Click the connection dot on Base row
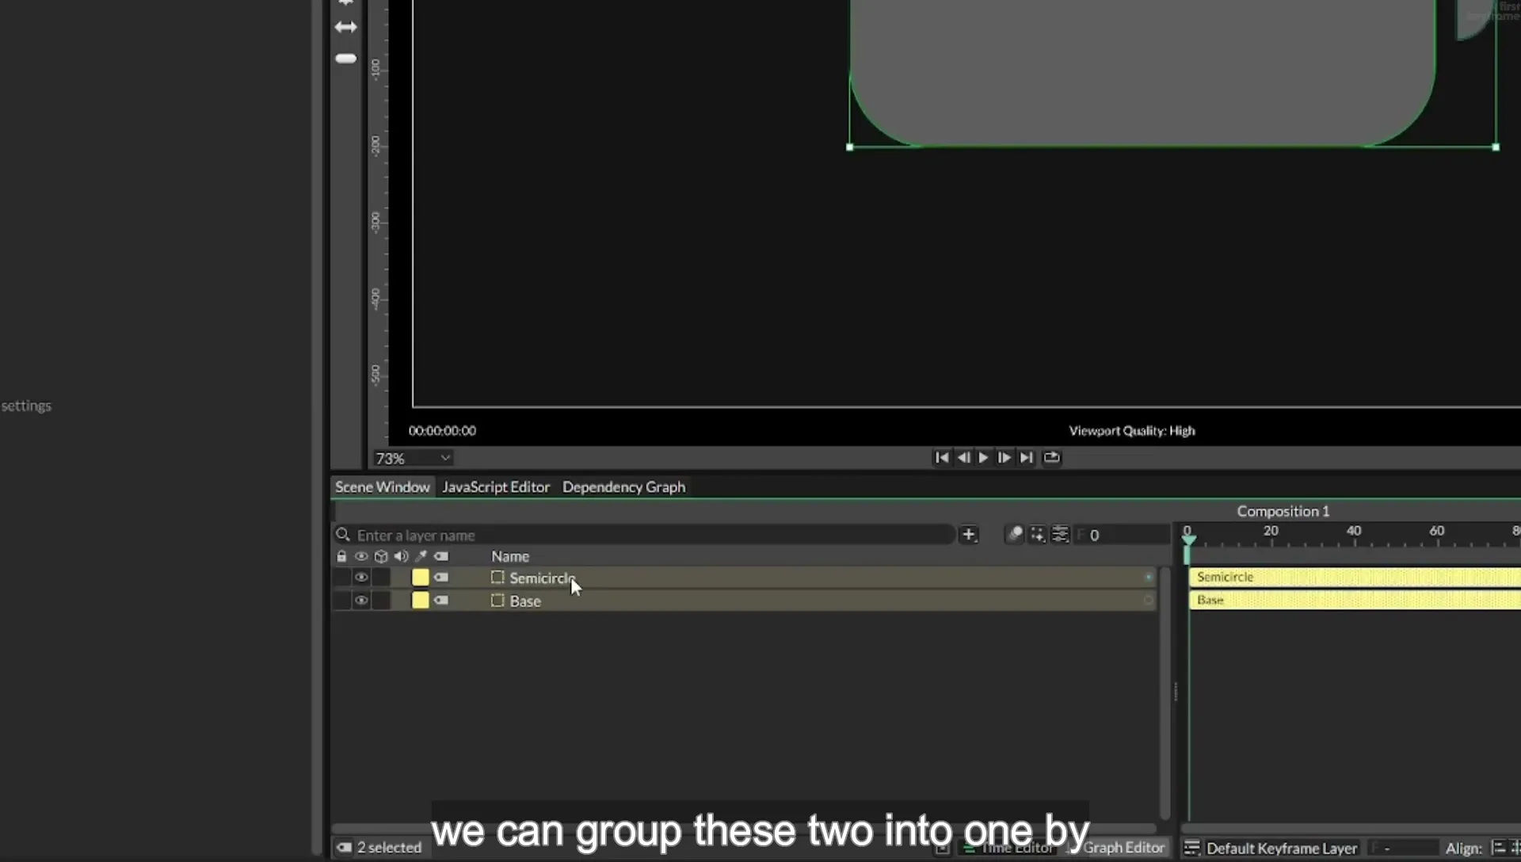Screen dimensions: 1521x862 pyautogui.click(x=1148, y=601)
